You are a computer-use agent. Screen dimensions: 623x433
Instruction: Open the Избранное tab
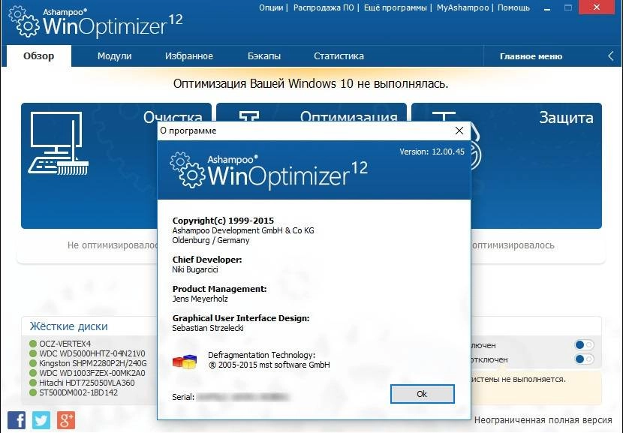point(189,56)
